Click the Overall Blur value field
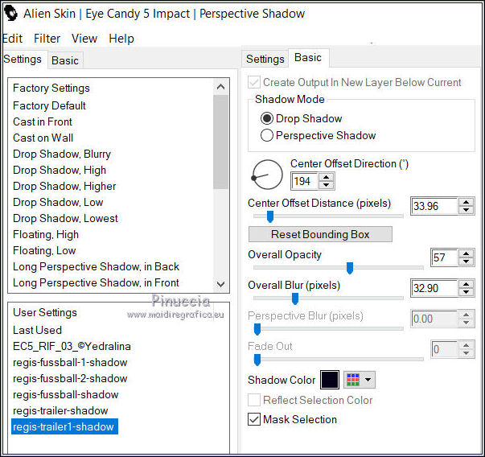The width and height of the screenshot is (485, 457). (x=434, y=288)
